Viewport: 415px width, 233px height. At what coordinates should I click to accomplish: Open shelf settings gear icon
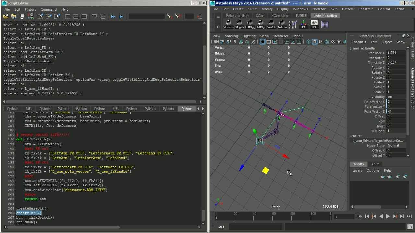click(x=218, y=27)
